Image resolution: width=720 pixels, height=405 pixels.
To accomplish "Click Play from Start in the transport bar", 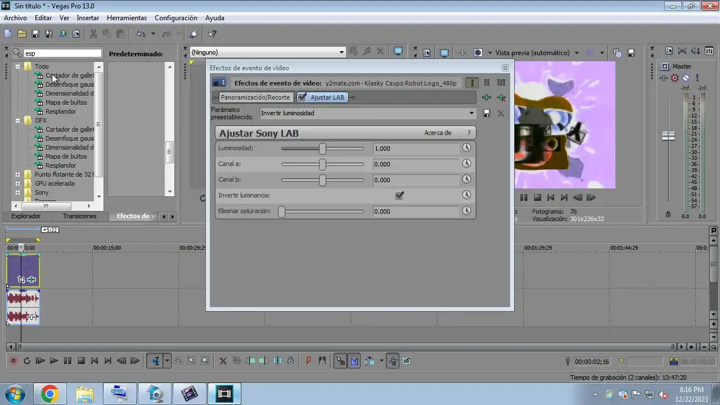I will [40, 361].
